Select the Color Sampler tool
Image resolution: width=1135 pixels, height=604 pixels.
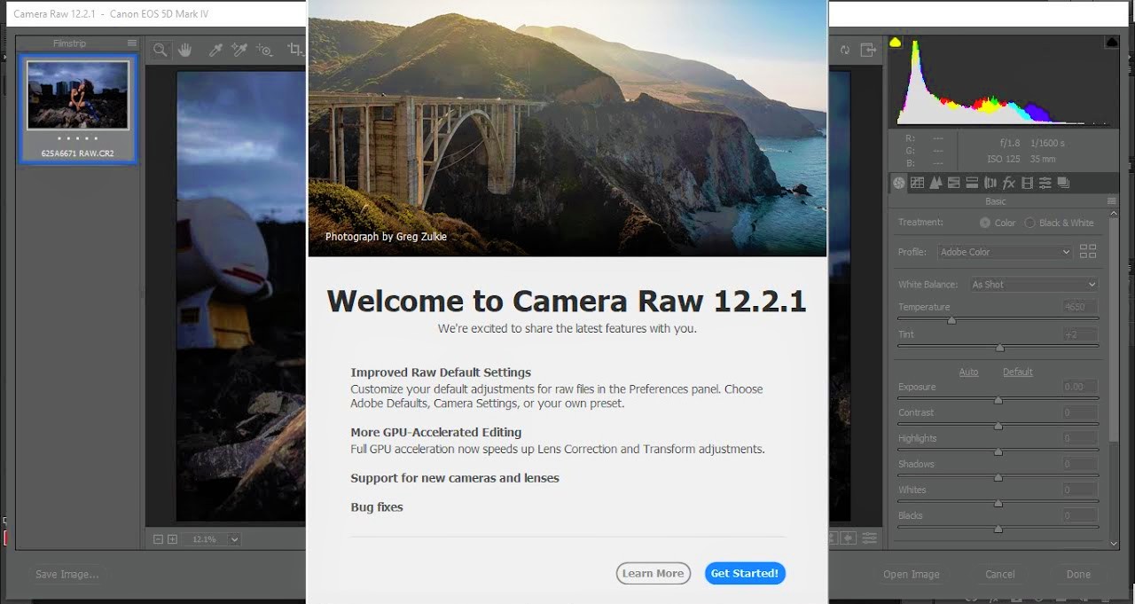[x=239, y=51]
